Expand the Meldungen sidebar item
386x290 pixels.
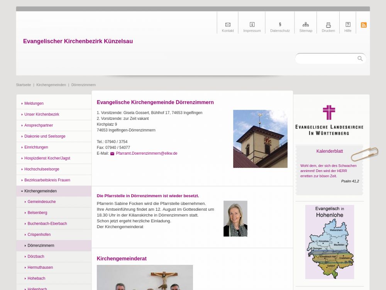[x=34, y=104]
